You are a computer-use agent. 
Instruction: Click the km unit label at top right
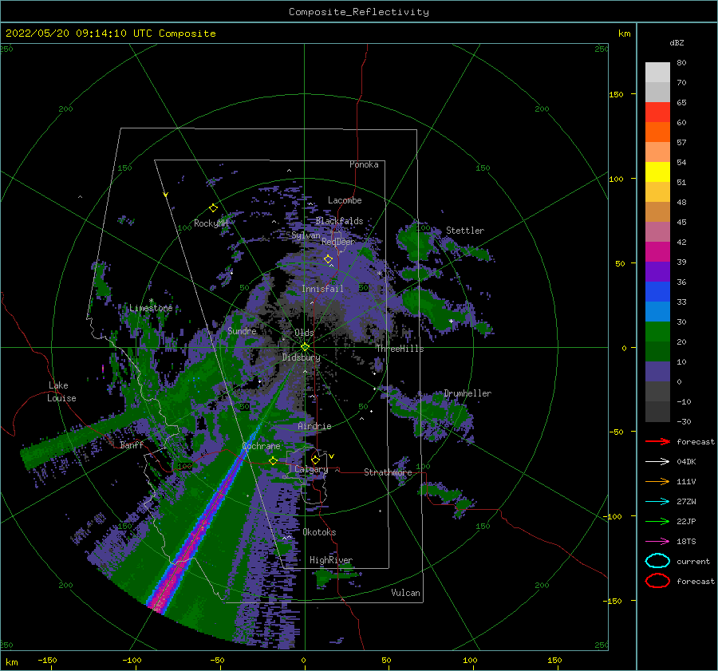click(x=624, y=34)
